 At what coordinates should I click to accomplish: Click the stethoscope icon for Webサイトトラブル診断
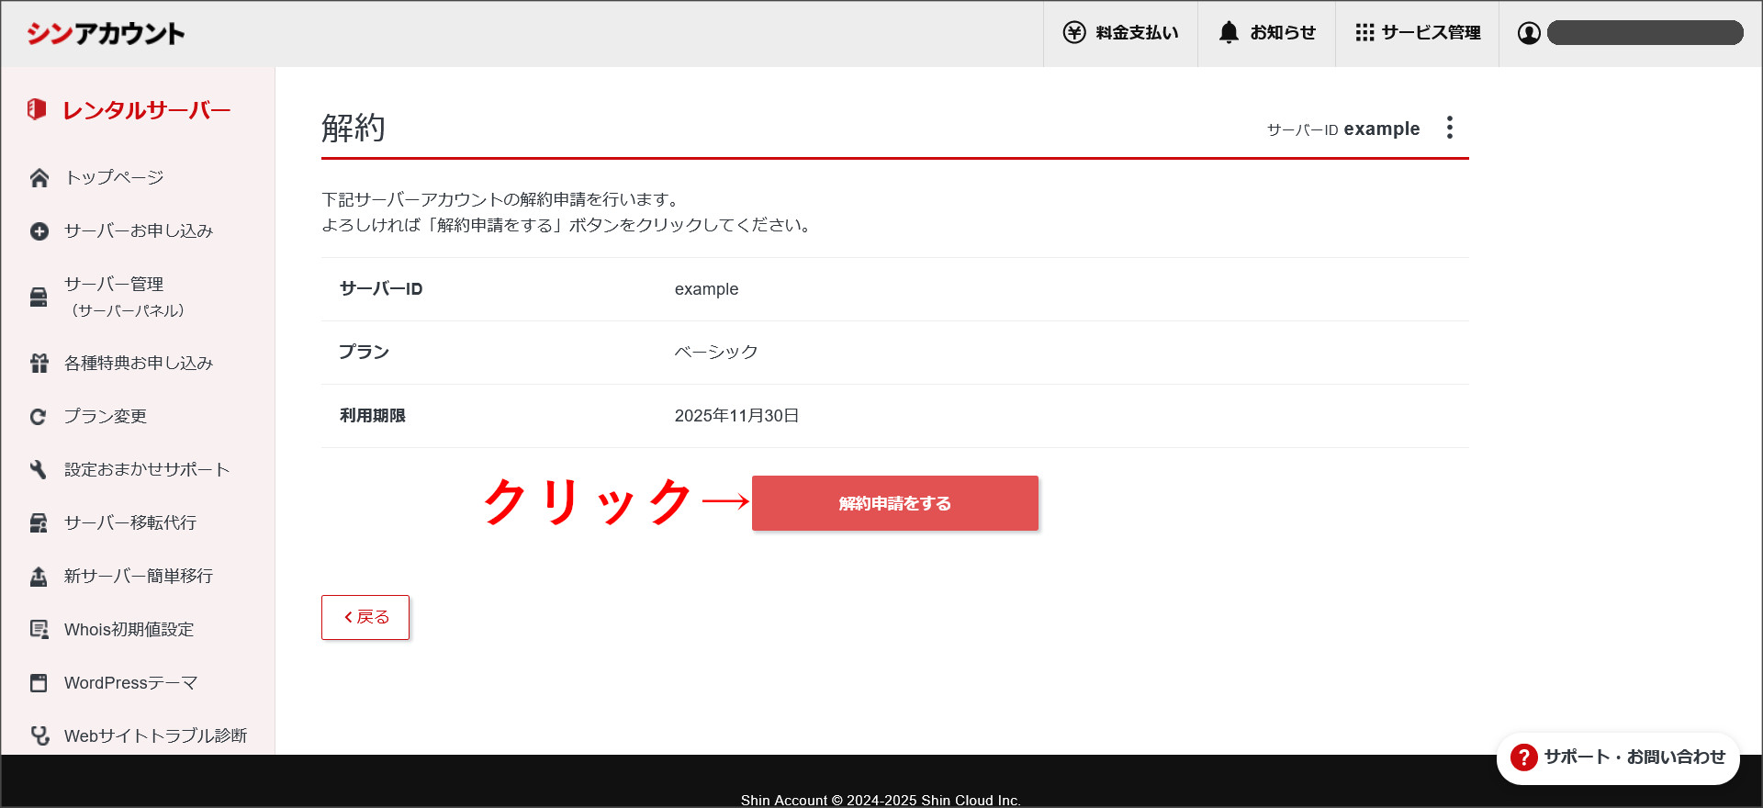pyautogui.click(x=39, y=735)
